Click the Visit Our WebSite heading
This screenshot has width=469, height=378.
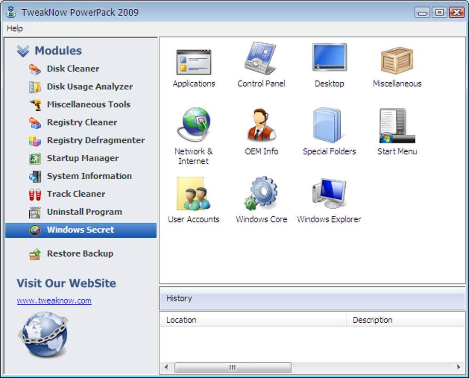66,283
